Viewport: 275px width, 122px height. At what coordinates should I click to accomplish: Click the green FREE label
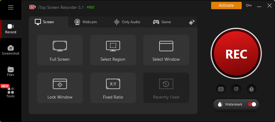tap(90, 7)
